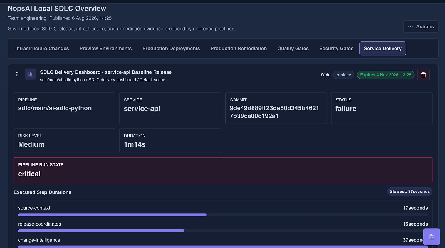Click the commit hash 9de49d889ff23de5

point(274,112)
